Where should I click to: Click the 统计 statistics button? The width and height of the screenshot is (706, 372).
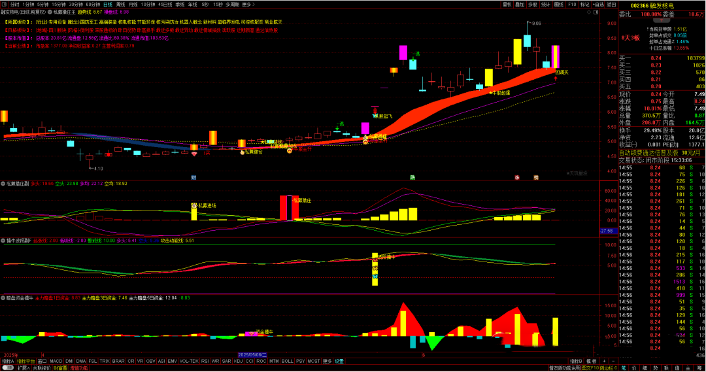point(545,4)
